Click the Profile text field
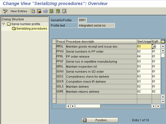This screenshot has width=166, height=124. 96,25
